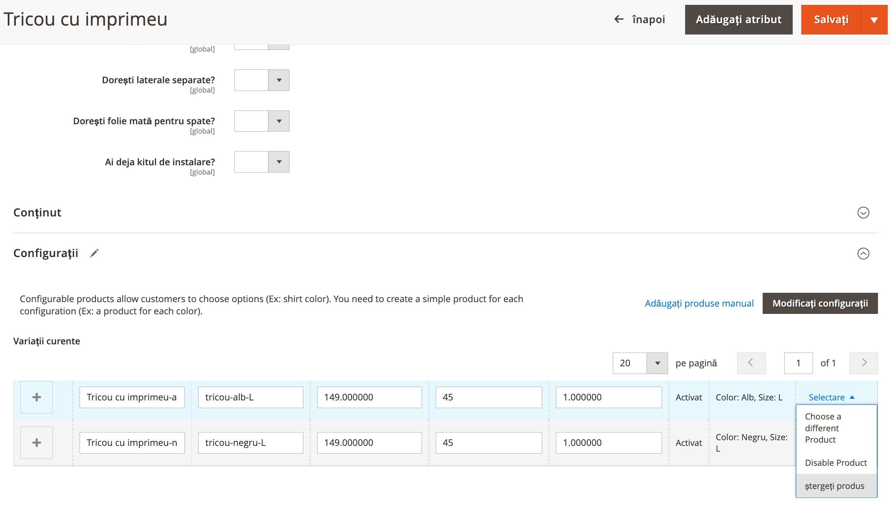This screenshot has width=891, height=506.
Task: Click the pencil edit icon next to Configurații
Action: (x=94, y=253)
